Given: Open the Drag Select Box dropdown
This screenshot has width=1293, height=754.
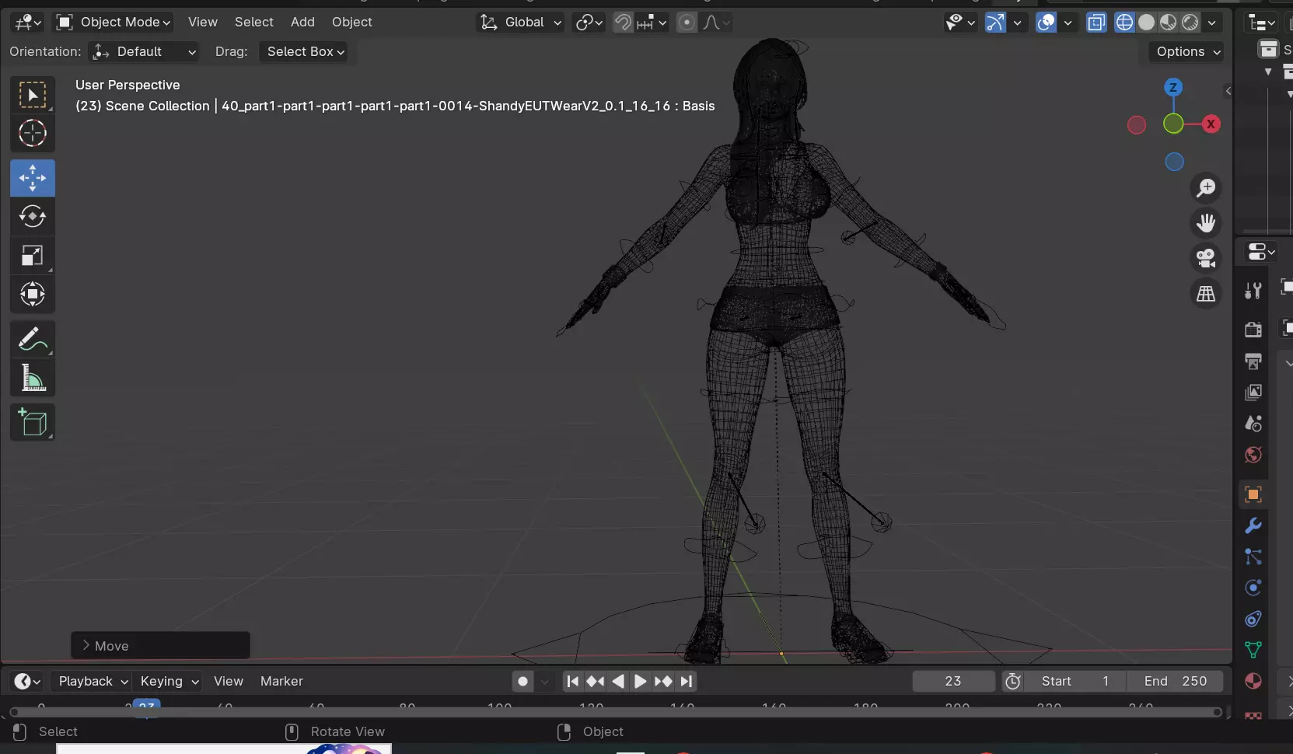Looking at the screenshot, I should [x=303, y=52].
